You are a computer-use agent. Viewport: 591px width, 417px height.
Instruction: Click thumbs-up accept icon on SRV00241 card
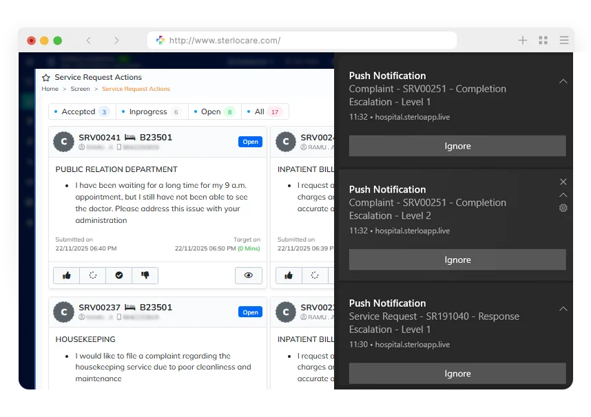67,275
